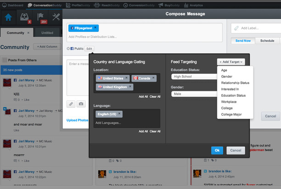Click the ReachBuddy icon in top bar
281x189 pixels.
96,5
